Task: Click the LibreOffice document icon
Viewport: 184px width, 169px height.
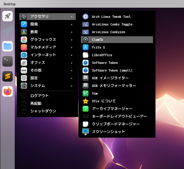Action: point(86,55)
